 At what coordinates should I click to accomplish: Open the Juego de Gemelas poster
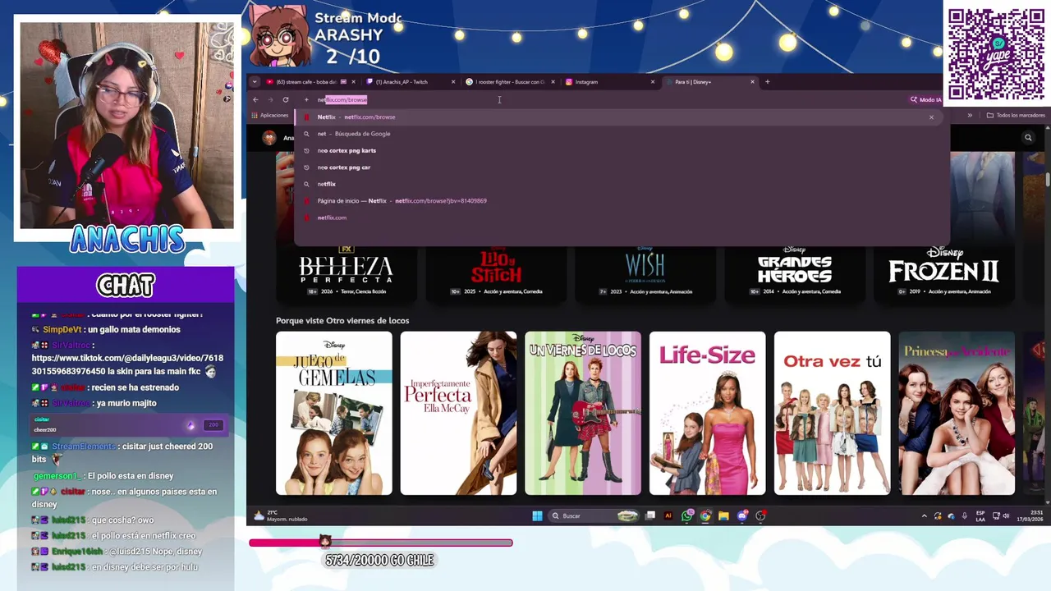(334, 413)
